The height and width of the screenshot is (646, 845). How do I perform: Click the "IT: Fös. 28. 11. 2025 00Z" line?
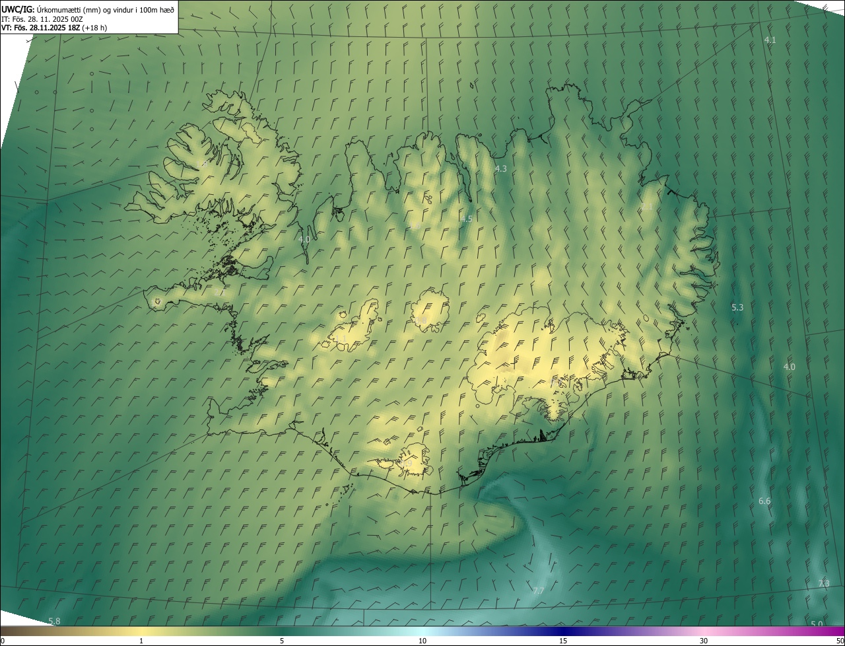[42, 19]
